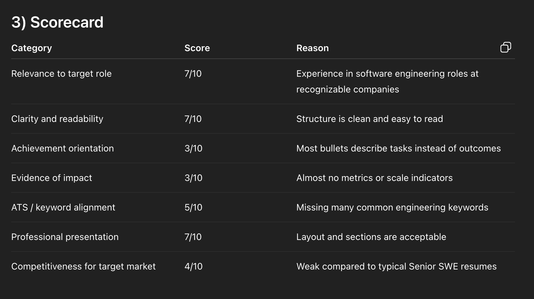The image size is (534, 299).
Task: Click the ATS / keyword alignment label
Action: 63,208
